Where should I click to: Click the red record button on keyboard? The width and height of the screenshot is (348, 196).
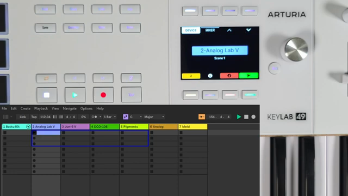103,95
